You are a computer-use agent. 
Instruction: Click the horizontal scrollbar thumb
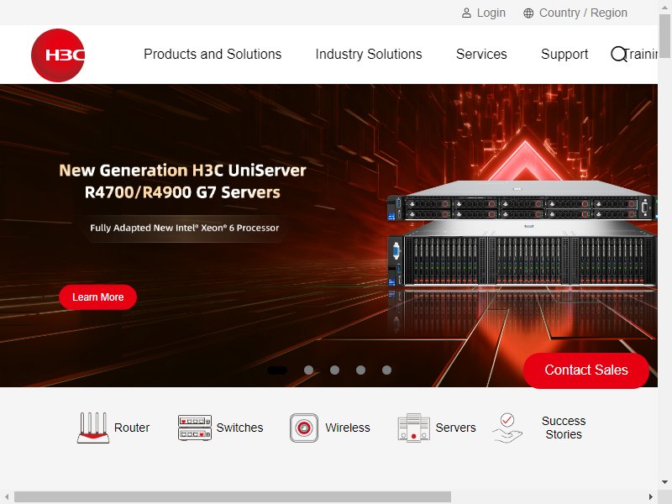tap(233, 496)
